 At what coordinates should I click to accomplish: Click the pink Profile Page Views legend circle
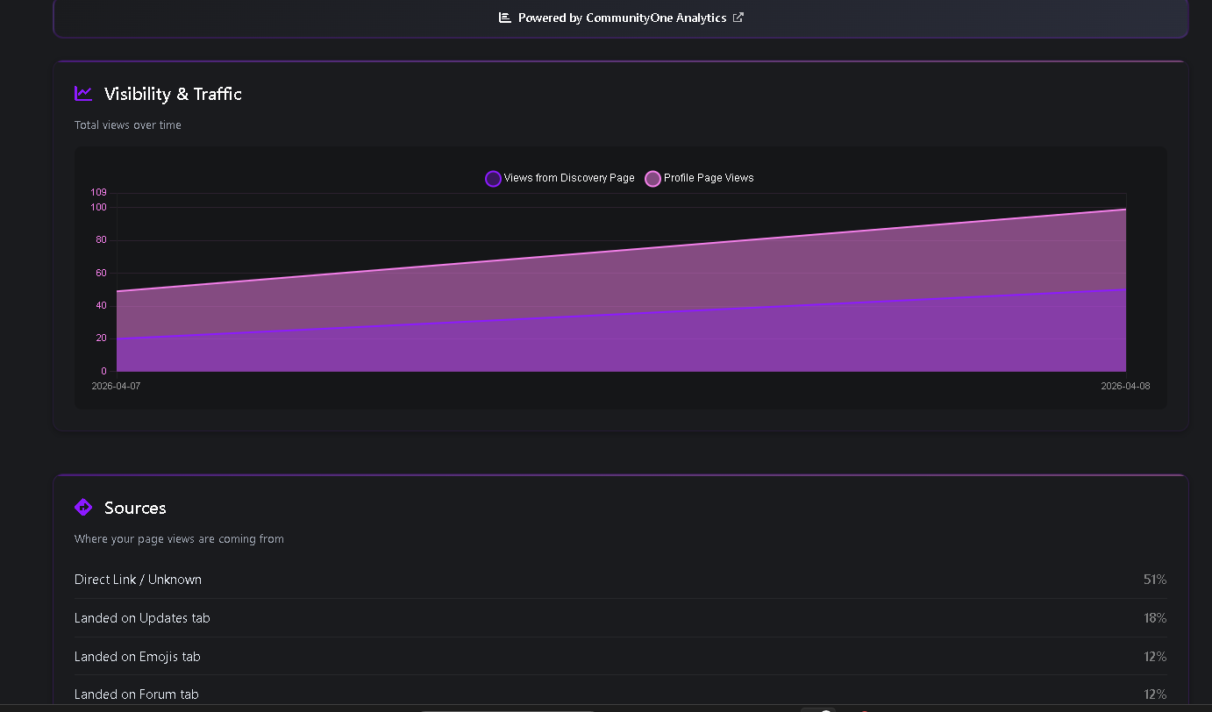coord(652,179)
